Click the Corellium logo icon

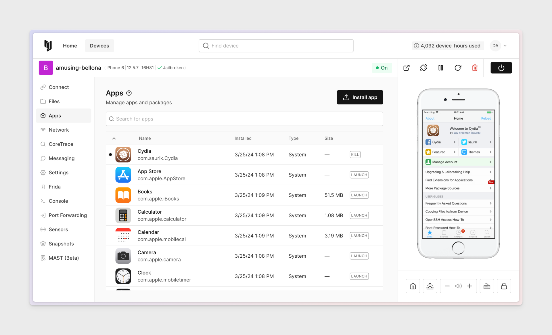(x=48, y=45)
